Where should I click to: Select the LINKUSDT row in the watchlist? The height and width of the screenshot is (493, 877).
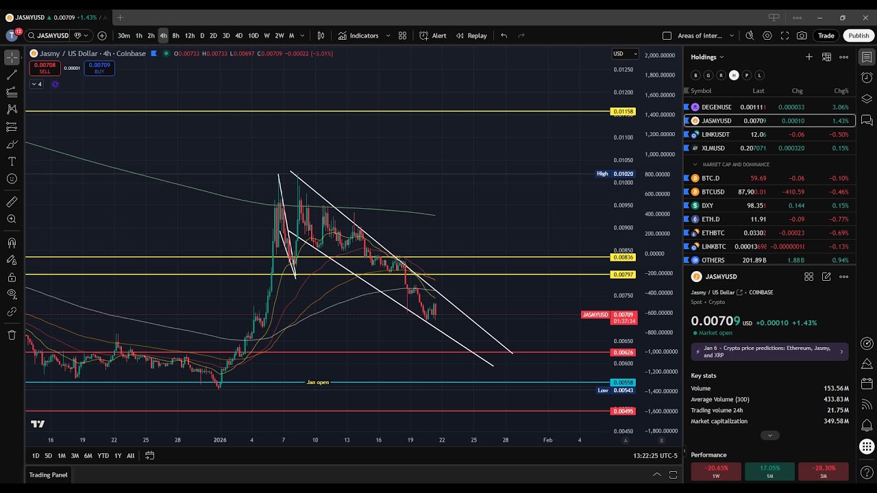click(769, 134)
